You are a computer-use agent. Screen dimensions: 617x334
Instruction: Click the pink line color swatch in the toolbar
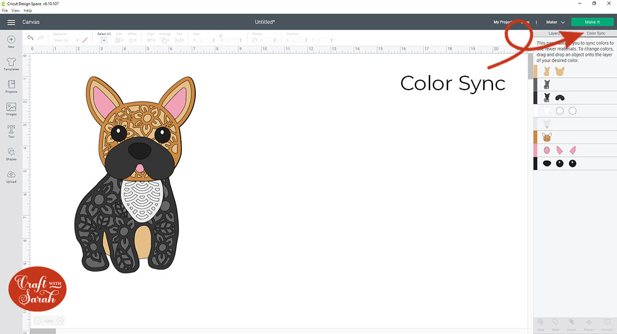85,40
